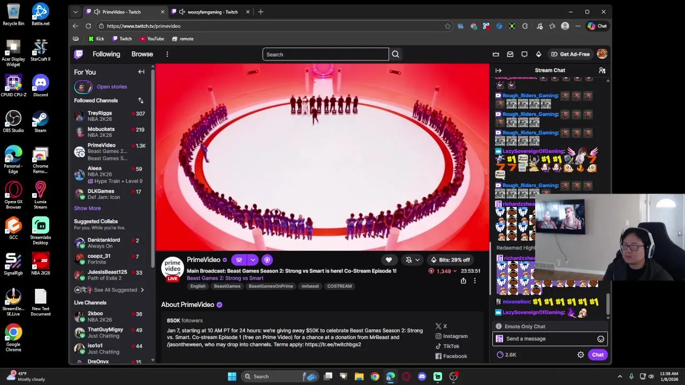Open the Kick bookmark
Screen dimensions: 685x385
(x=96, y=38)
